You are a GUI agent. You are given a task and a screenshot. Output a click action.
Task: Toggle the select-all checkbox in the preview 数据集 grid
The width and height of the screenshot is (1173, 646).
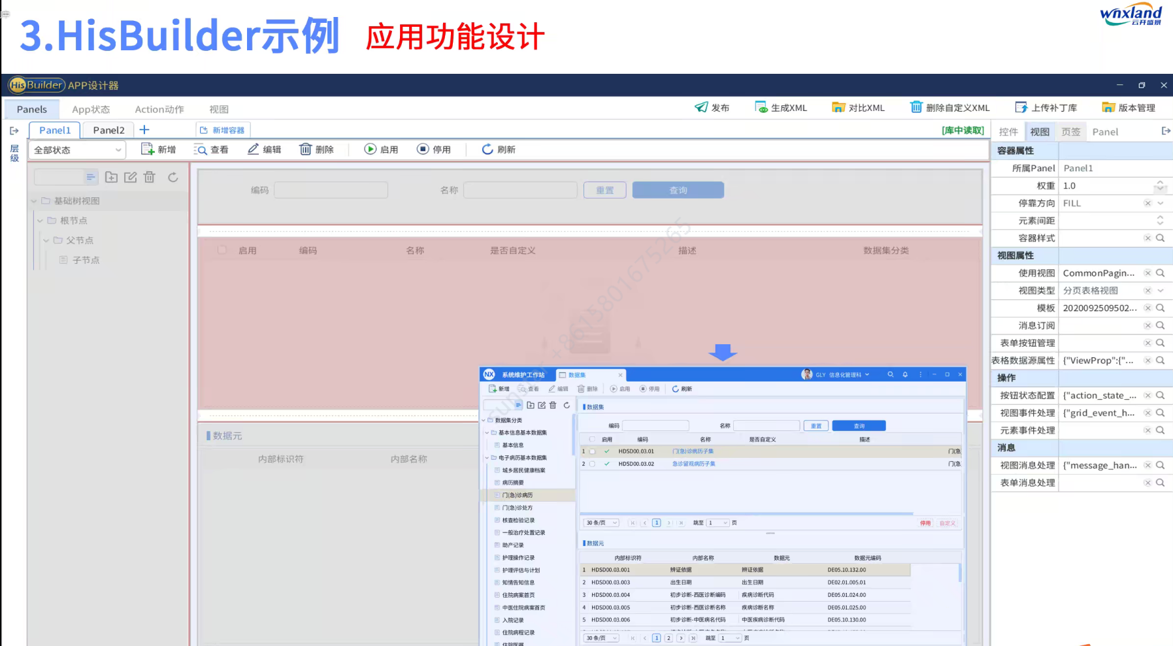[592, 439]
